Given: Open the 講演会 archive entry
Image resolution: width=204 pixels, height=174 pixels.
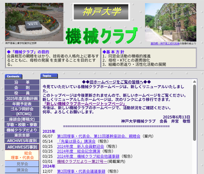Looking at the screenshot, I should click(22, 170).
